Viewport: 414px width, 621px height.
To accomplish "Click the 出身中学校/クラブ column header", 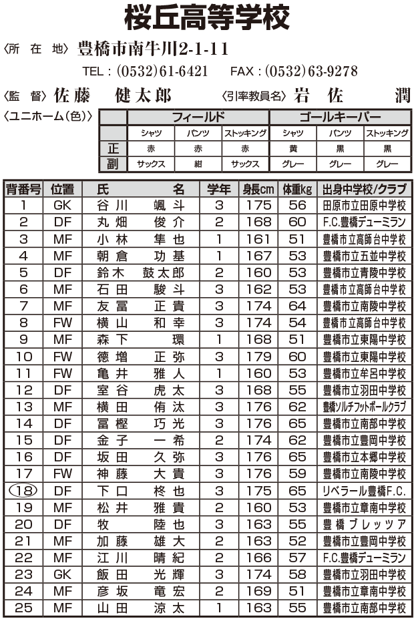I will click(364, 189).
